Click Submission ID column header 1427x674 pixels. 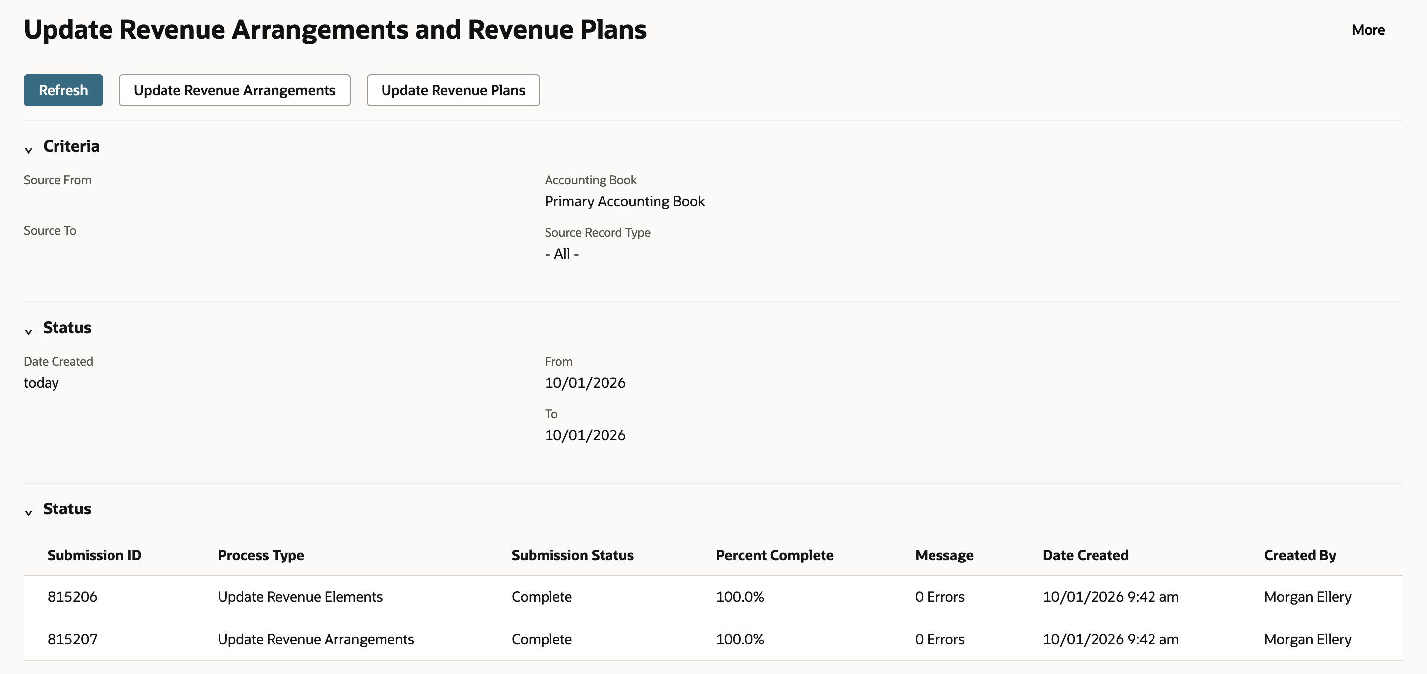[x=94, y=555]
